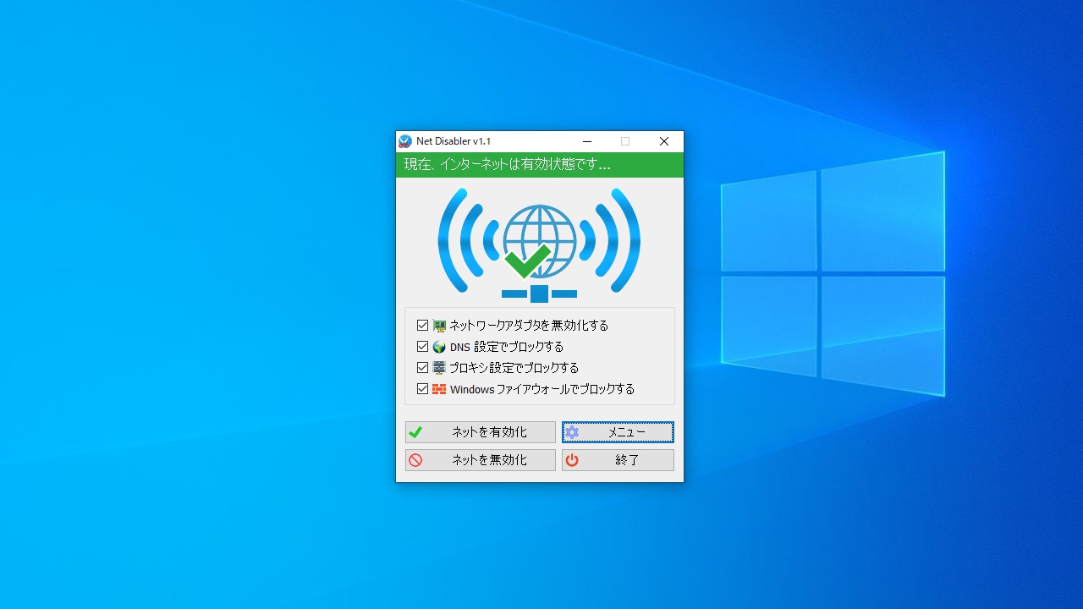This screenshot has height=609, width=1083.
Task: Uncheck DNS 設定でブロックする checkbox
Action: (x=422, y=347)
